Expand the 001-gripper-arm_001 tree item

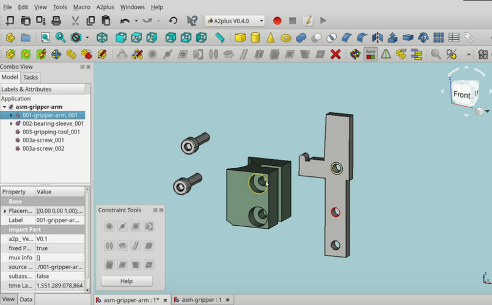point(11,115)
